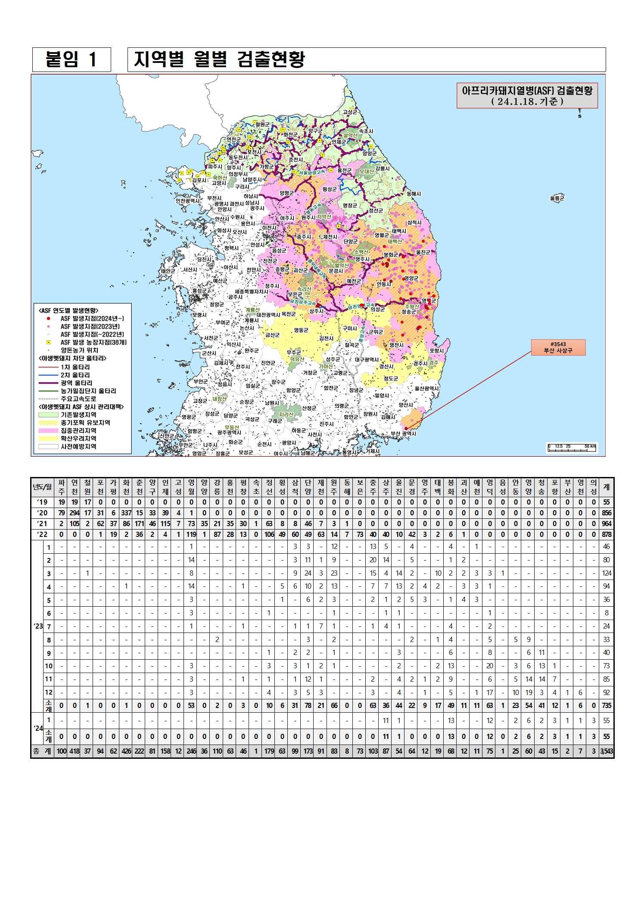Click the 년도/월 table header cell
The width and height of the screenshot is (641, 907).
(42, 487)
